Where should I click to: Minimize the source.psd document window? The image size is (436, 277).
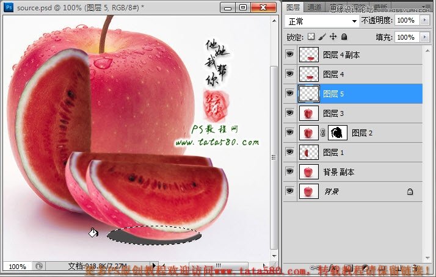click(x=227, y=7)
